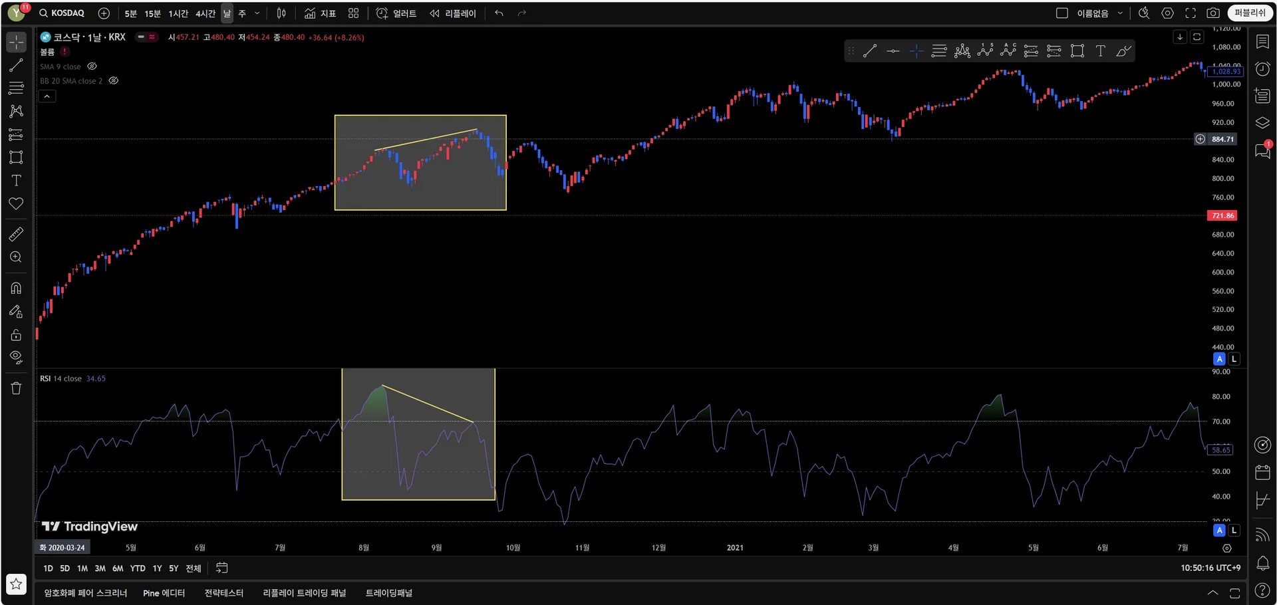1277x605 pixels.
Task: Open chart settings hexagon icon
Action: click(1167, 13)
